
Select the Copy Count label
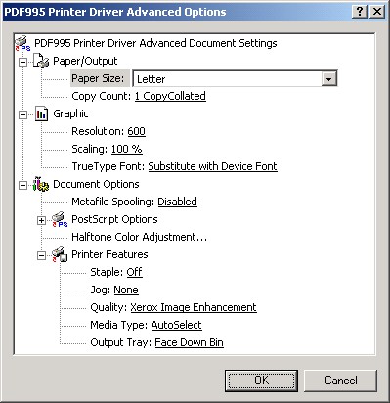tap(102, 96)
